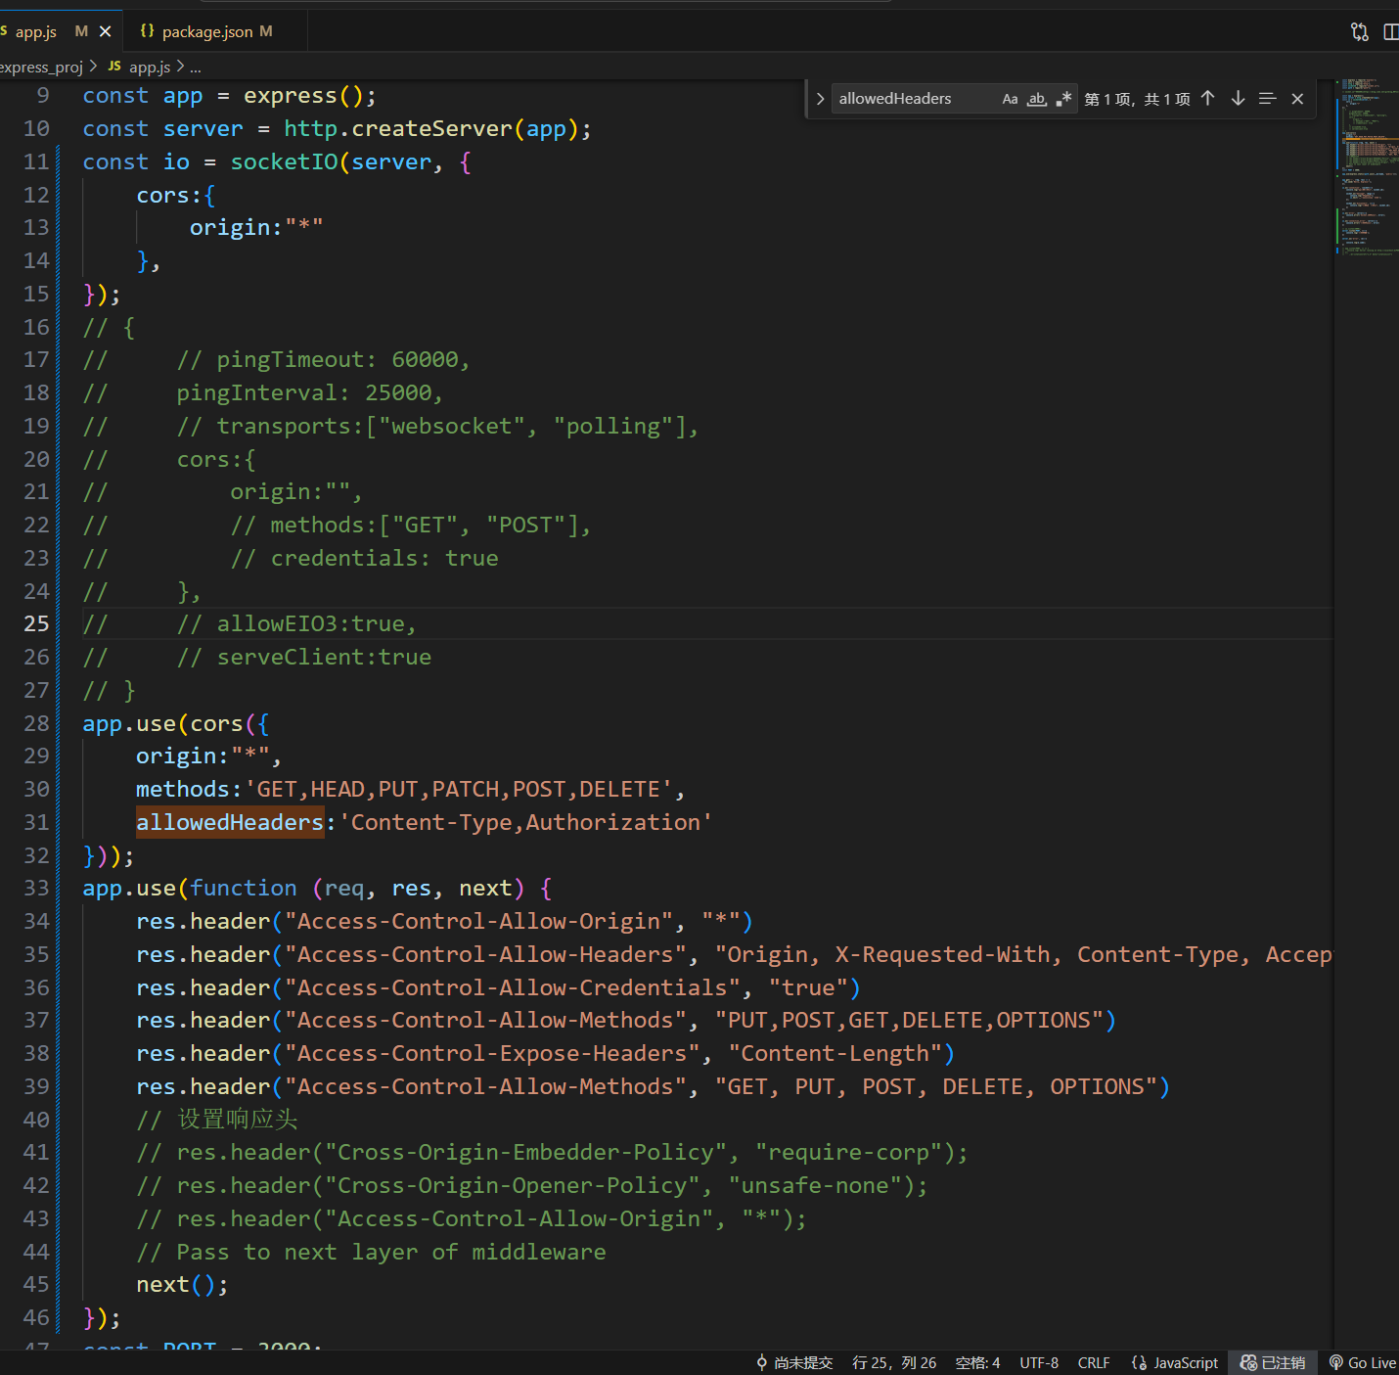
Task: Open changes compare icon in editor toolbar
Action: click(x=1359, y=32)
